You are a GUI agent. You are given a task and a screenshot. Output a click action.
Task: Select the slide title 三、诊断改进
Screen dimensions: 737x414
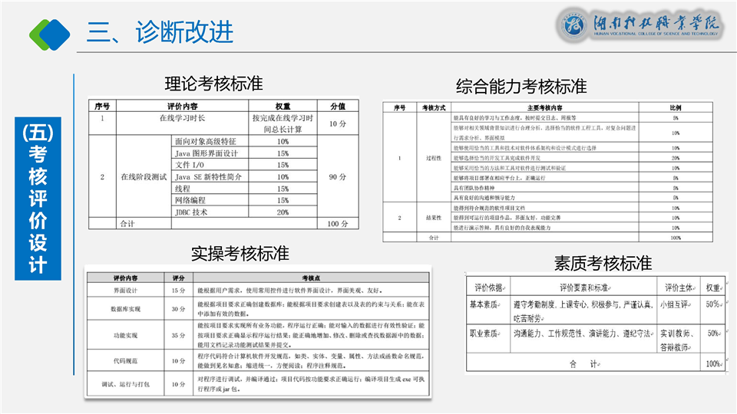point(160,32)
